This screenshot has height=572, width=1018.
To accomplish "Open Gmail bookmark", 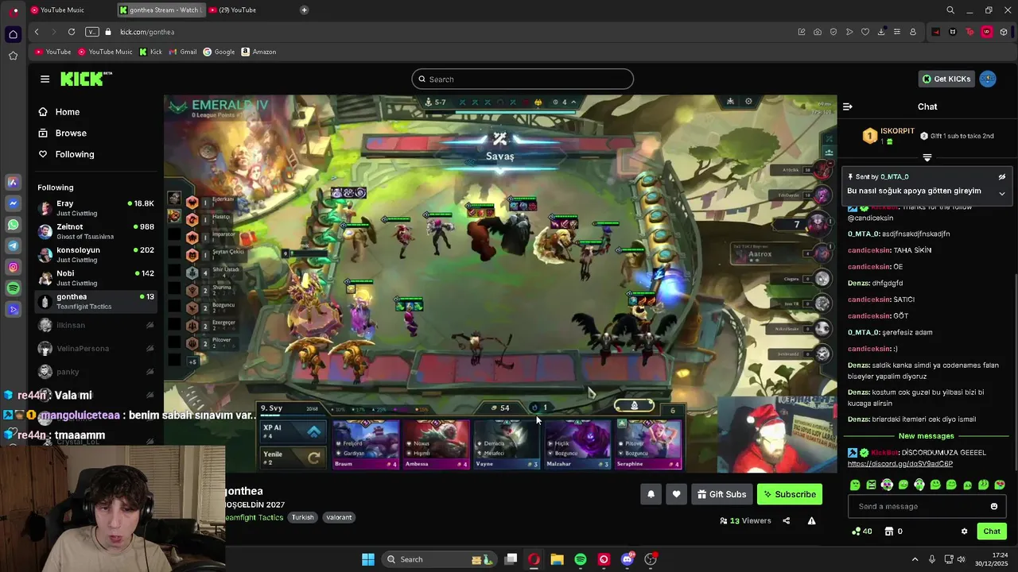I will [183, 52].
